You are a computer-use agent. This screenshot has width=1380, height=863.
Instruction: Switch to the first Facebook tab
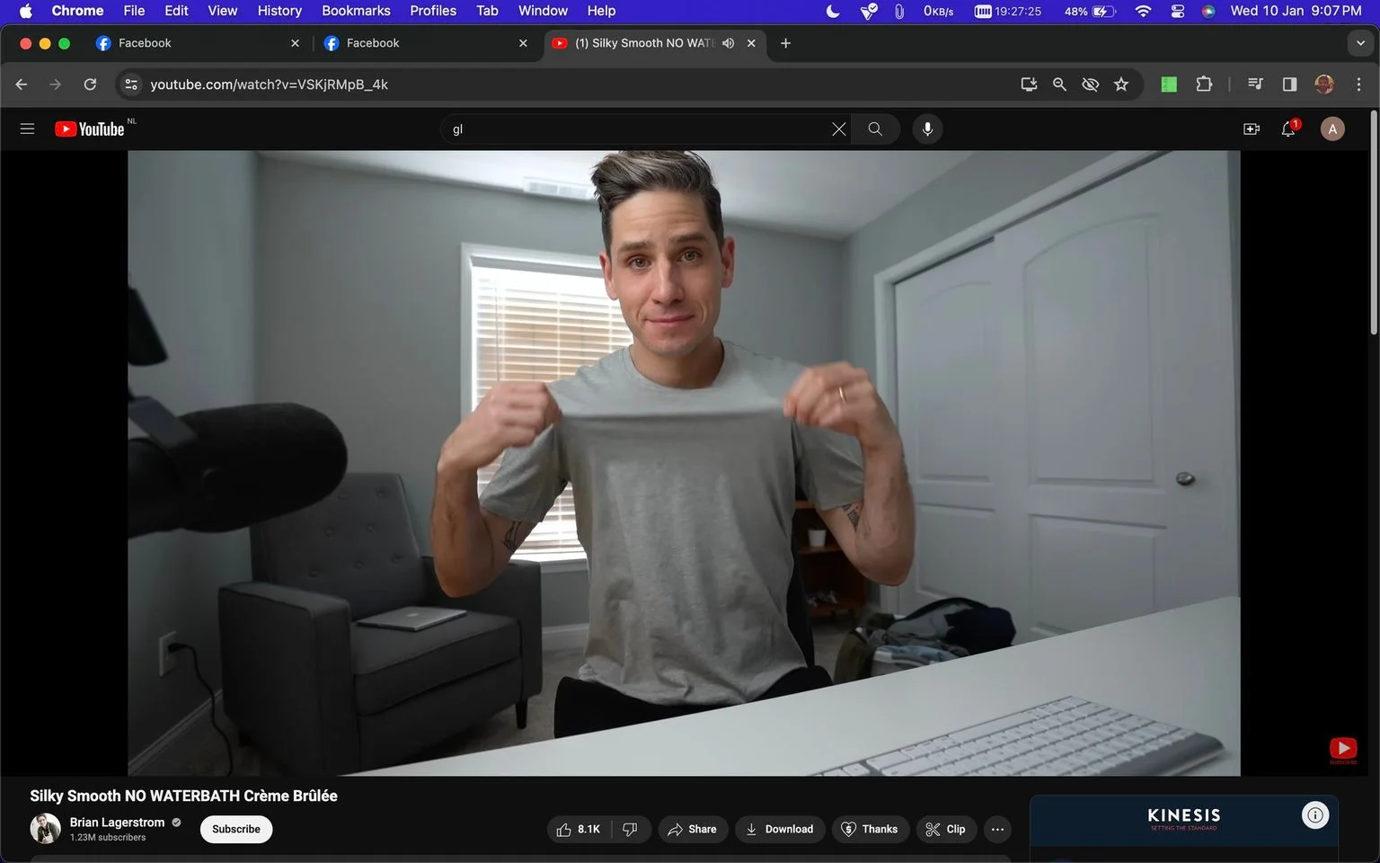[195, 42]
